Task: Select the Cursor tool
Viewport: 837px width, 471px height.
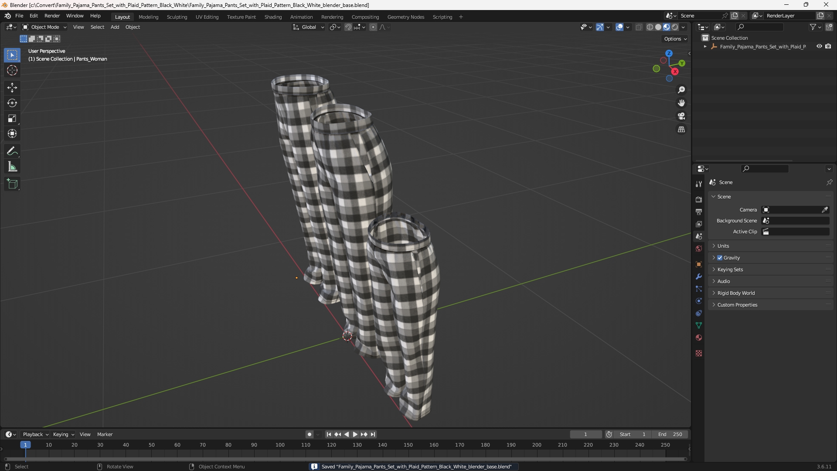Action: 12,71
